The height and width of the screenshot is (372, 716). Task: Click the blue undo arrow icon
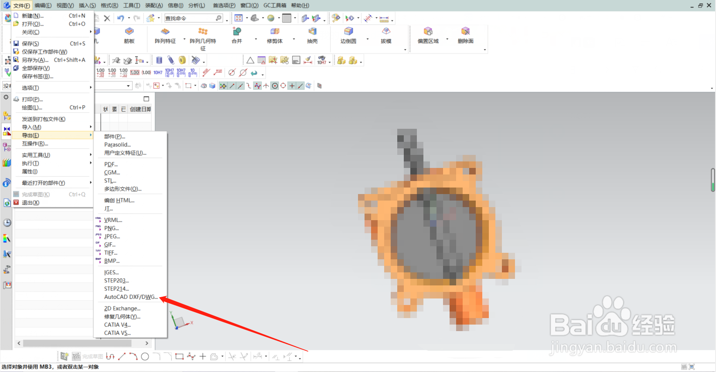click(x=120, y=18)
